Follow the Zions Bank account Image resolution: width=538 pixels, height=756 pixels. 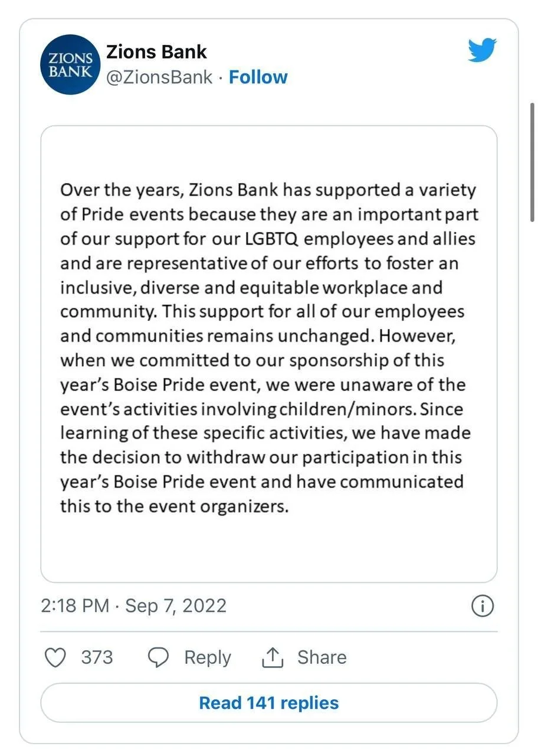point(258,77)
